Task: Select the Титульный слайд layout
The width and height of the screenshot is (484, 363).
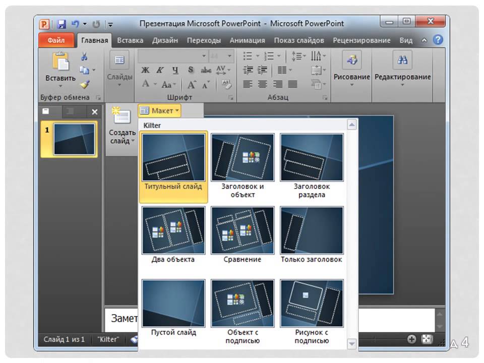Action: (x=173, y=167)
